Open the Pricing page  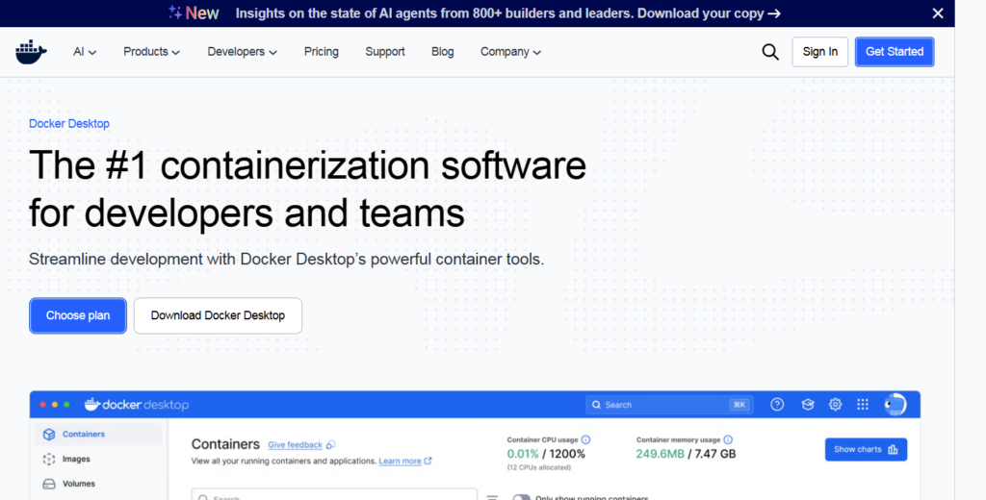tap(322, 52)
